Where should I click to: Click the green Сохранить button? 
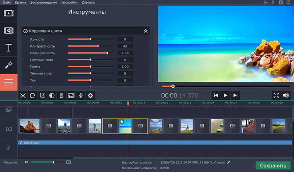(x=273, y=165)
